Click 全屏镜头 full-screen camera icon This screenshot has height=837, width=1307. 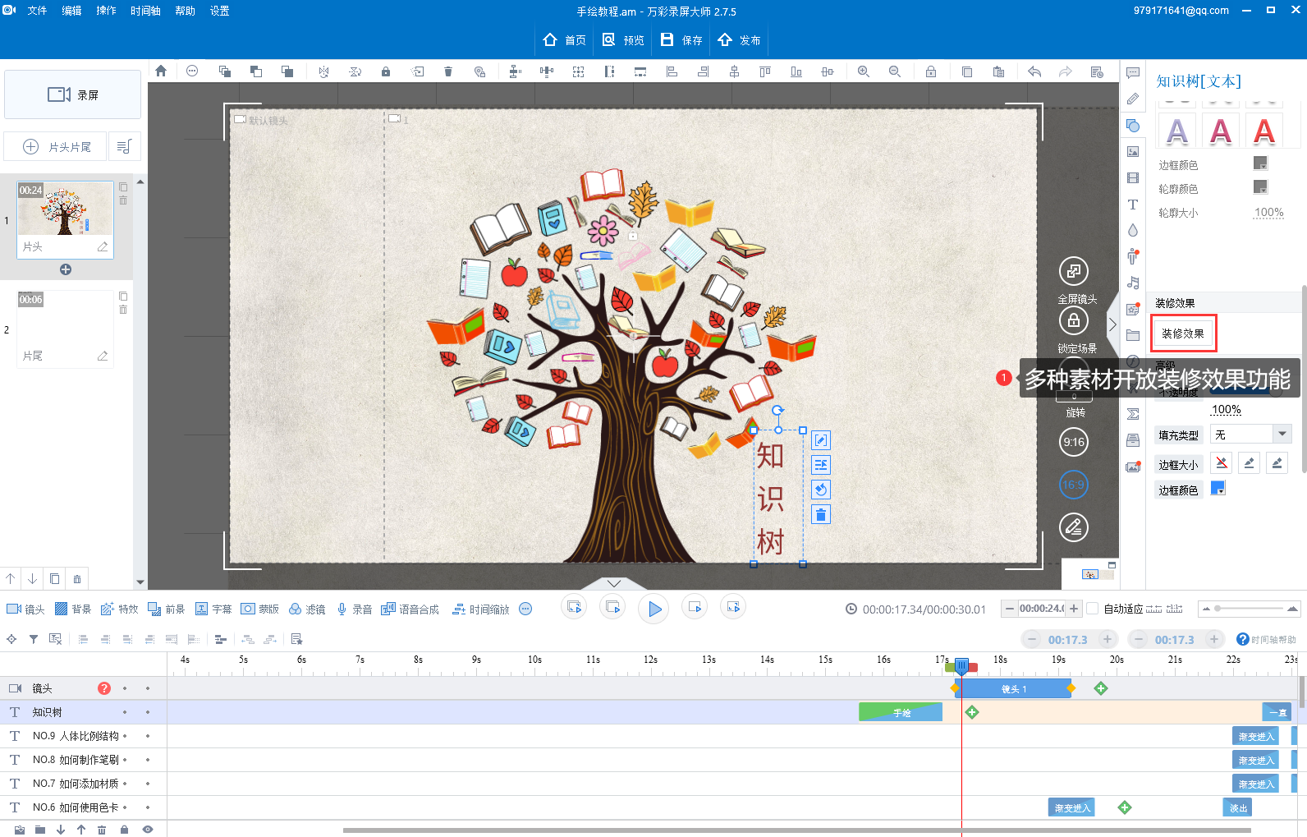click(x=1074, y=271)
